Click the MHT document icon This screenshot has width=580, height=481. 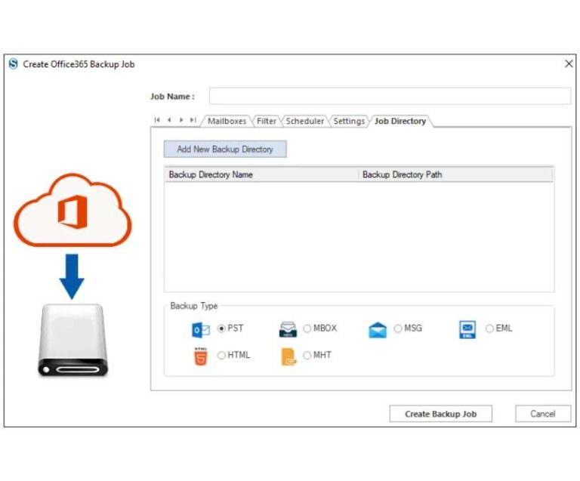tap(288, 356)
